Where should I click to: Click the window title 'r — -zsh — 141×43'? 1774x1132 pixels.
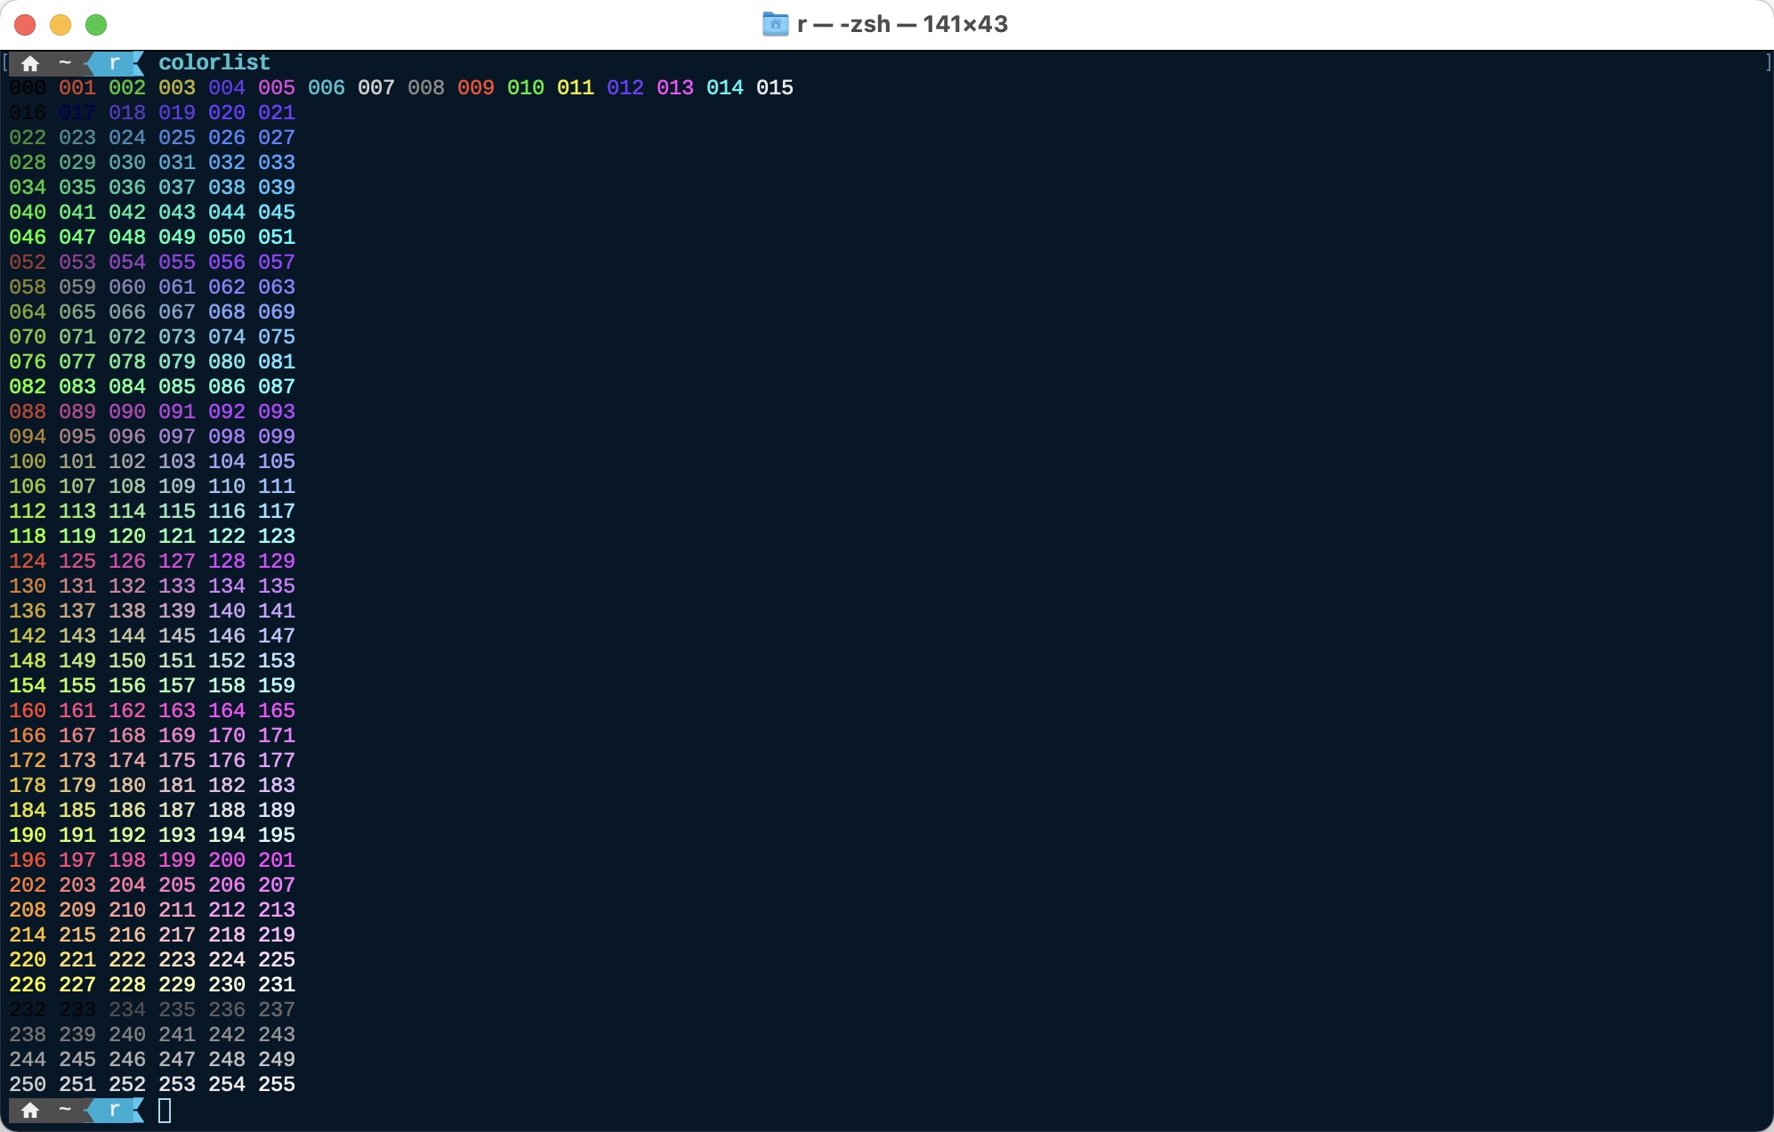coord(902,24)
